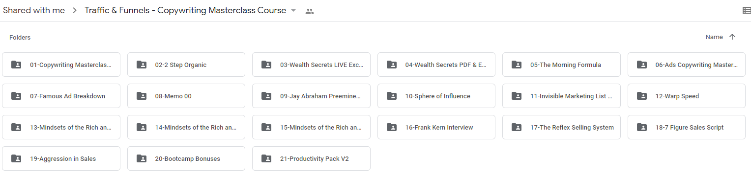Expand breadcrumb chevron after Shared with me
The image size is (751, 178).
[x=75, y=11]
